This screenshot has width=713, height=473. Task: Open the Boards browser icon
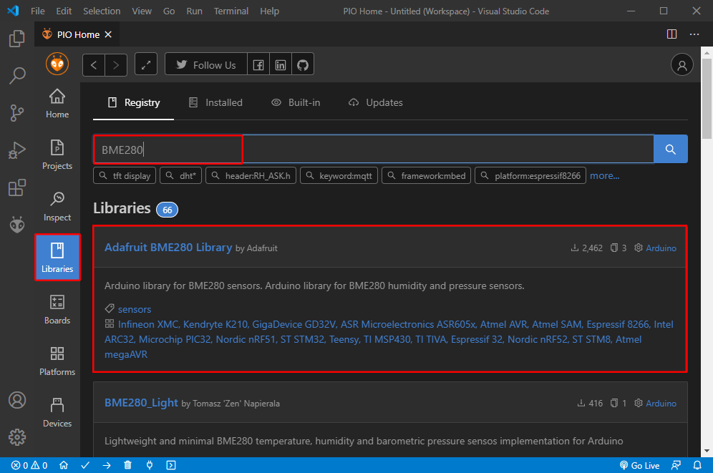[x=57, y=308]
